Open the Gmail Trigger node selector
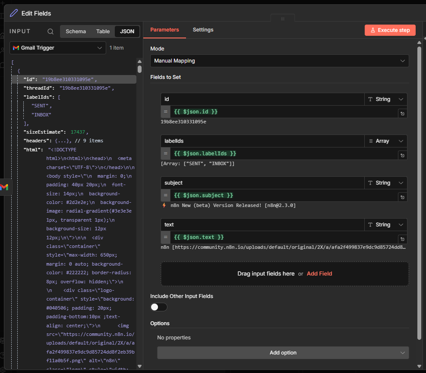Viewport: 426px width, 373px height. tap(57, 48)
